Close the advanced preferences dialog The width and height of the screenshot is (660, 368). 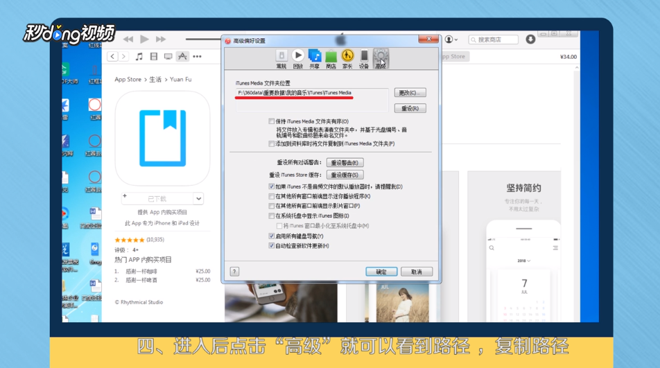428,39
